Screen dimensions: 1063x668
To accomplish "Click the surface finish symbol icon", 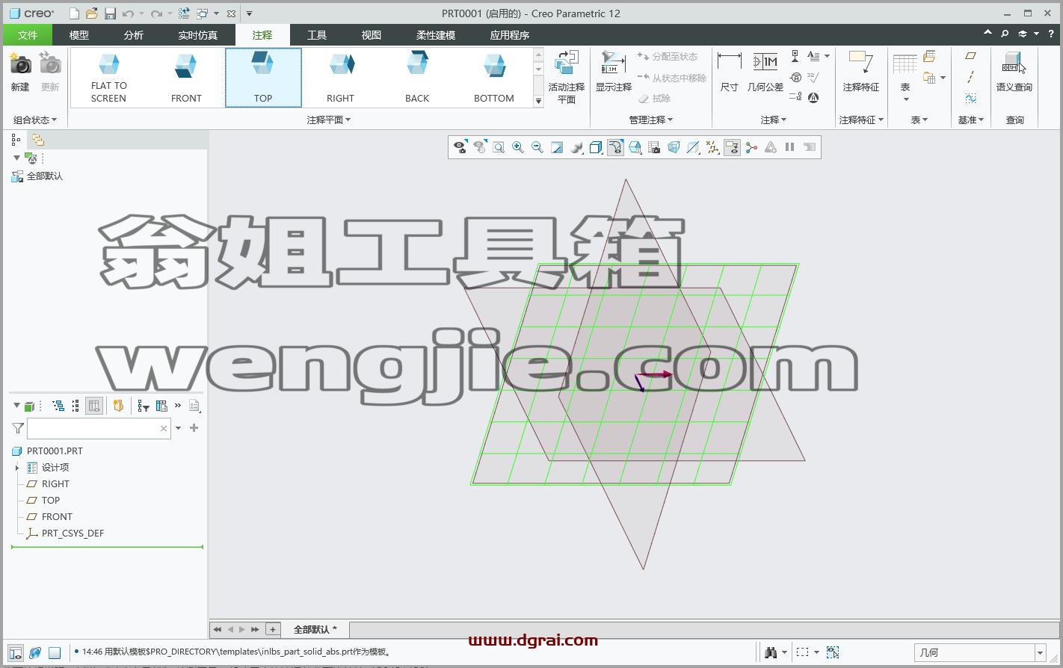I will 813,78.
